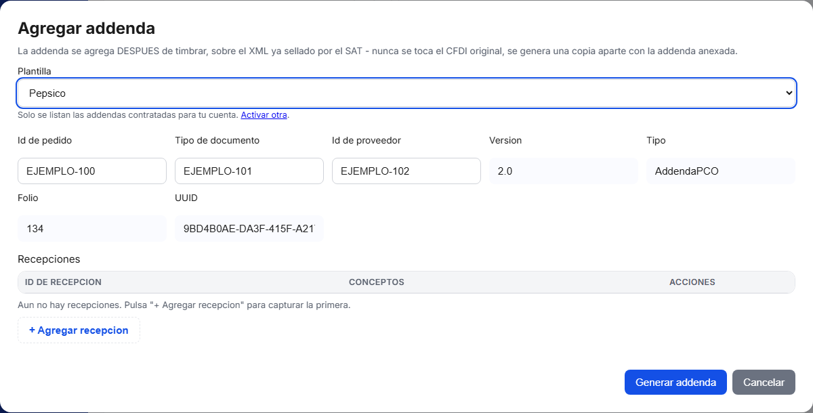This screenshot has height=413, width=813.
Task: Select the "Folio" label
Action: click(x=28, y=198)
